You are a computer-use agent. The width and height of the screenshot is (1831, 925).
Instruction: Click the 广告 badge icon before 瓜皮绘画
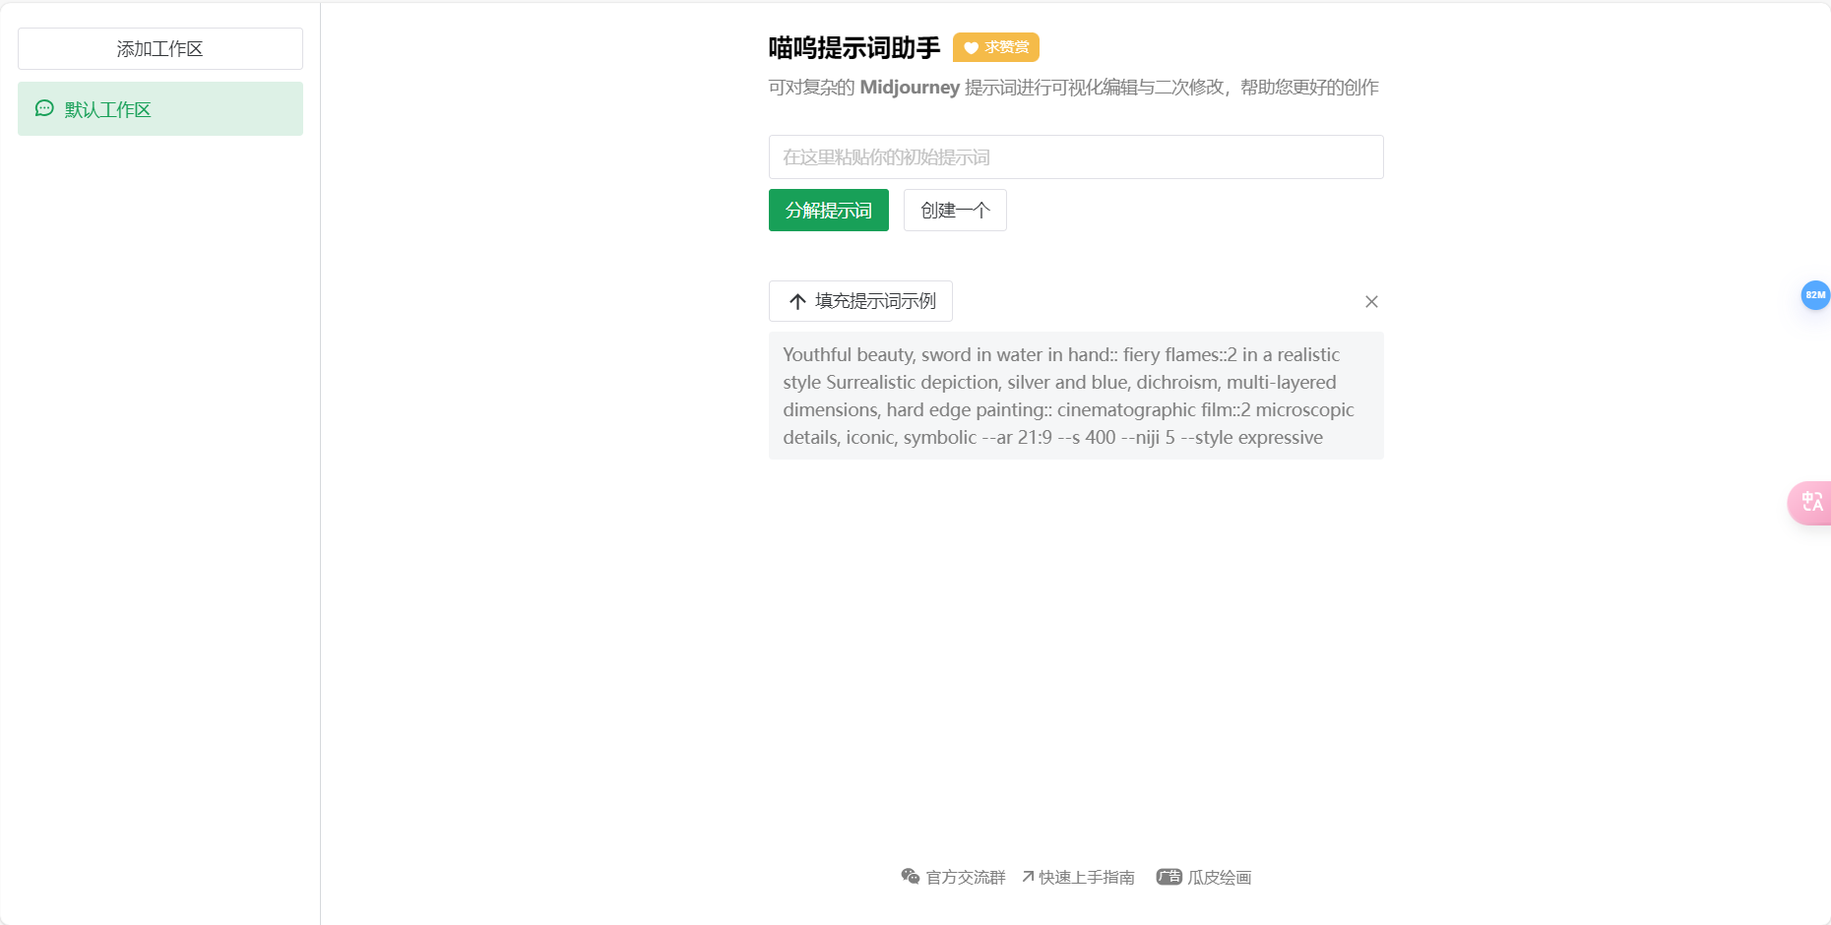[x=1168, y=876]
